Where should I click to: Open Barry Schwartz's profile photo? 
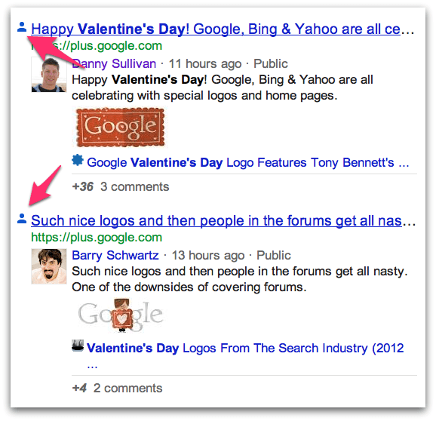point(49,266)
